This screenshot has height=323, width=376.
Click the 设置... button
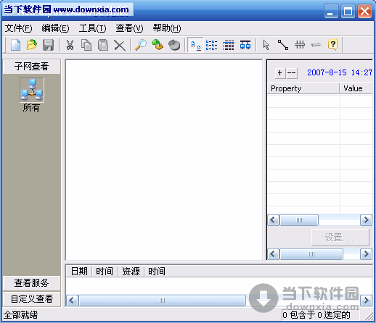(x=340, y=238)
